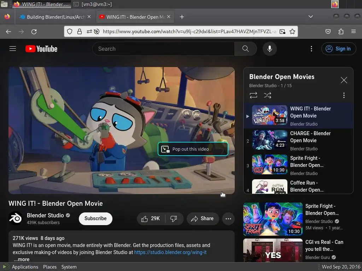
Task: Click the Firefox icon in the top-right panel
Action: coord(335,4)
